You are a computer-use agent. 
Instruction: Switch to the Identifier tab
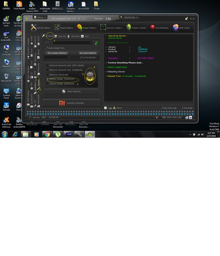74,36
